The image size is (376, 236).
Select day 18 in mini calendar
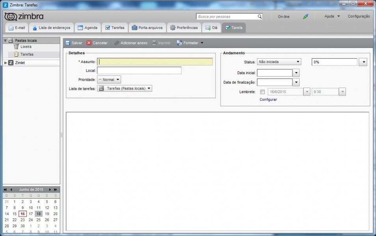[39, 214]
